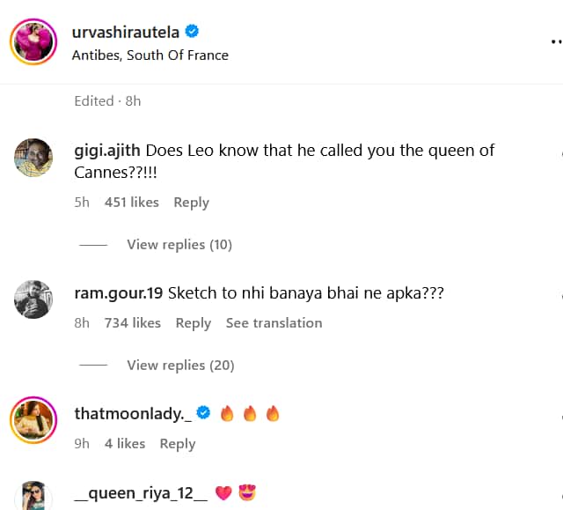The image size is (563, 510).
Task: Reply to thatmoonlady._'s comment
Action: (177, 444)
